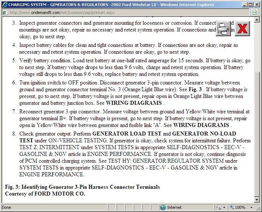262x212 pixels.
Task: Click step 3 Inspect generator connectors text
Action: 127,30
